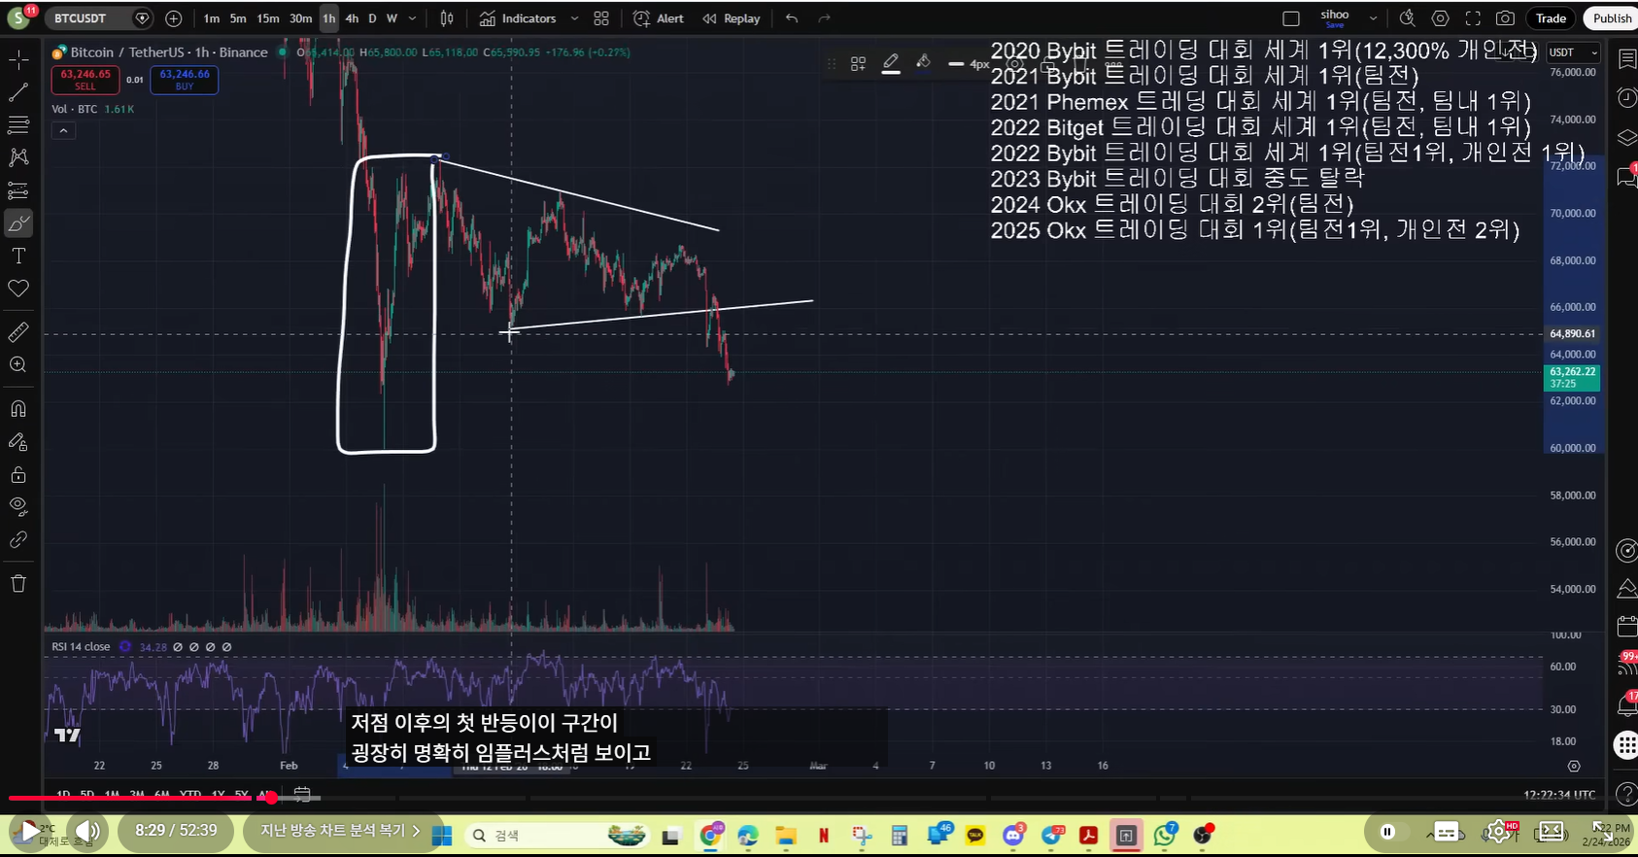This screenshot has width=1638, height=857.
Task: Open the Indicators dialog
Action: [518, 18]
